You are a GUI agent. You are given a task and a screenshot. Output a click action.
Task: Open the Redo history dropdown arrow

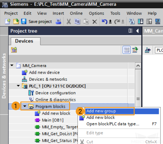click(123, 22)
